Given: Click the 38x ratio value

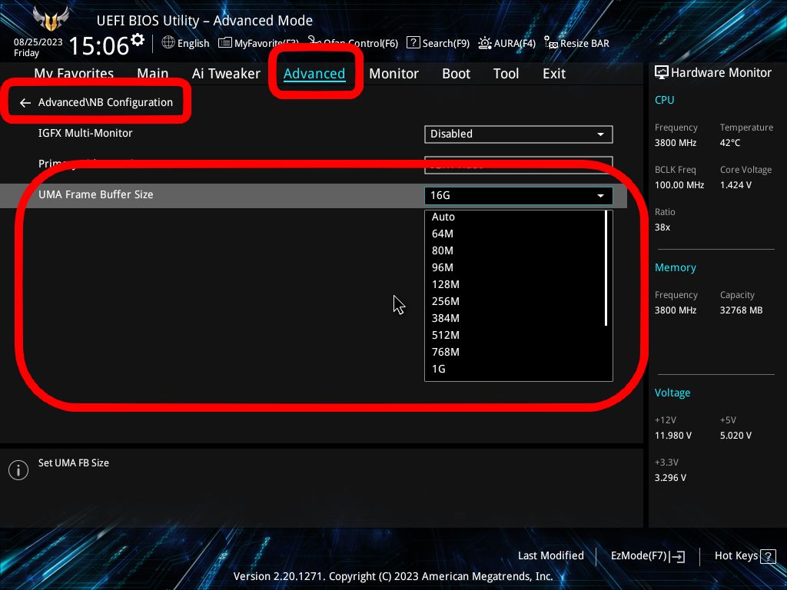Looking at the screenshot, I should tap(662, 227).
